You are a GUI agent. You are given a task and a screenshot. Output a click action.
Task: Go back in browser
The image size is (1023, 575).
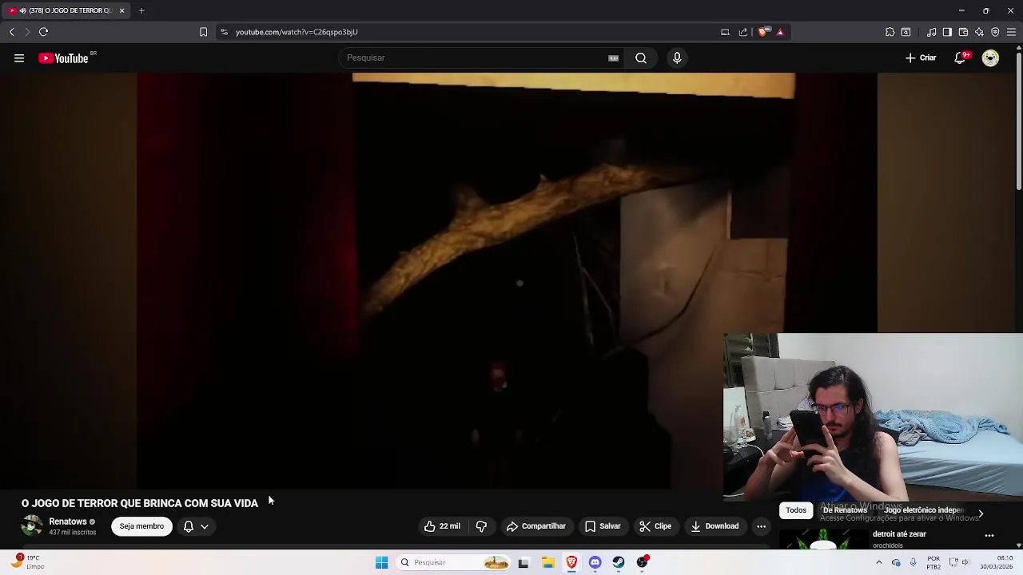coord(11,32)
